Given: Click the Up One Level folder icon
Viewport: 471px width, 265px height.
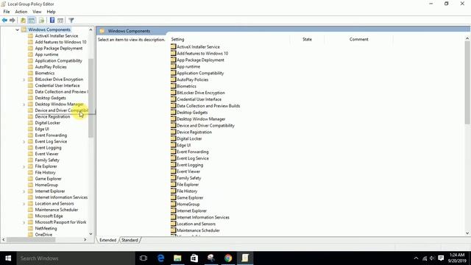Looking at the screenshot, I should click(x=23, y=20).
